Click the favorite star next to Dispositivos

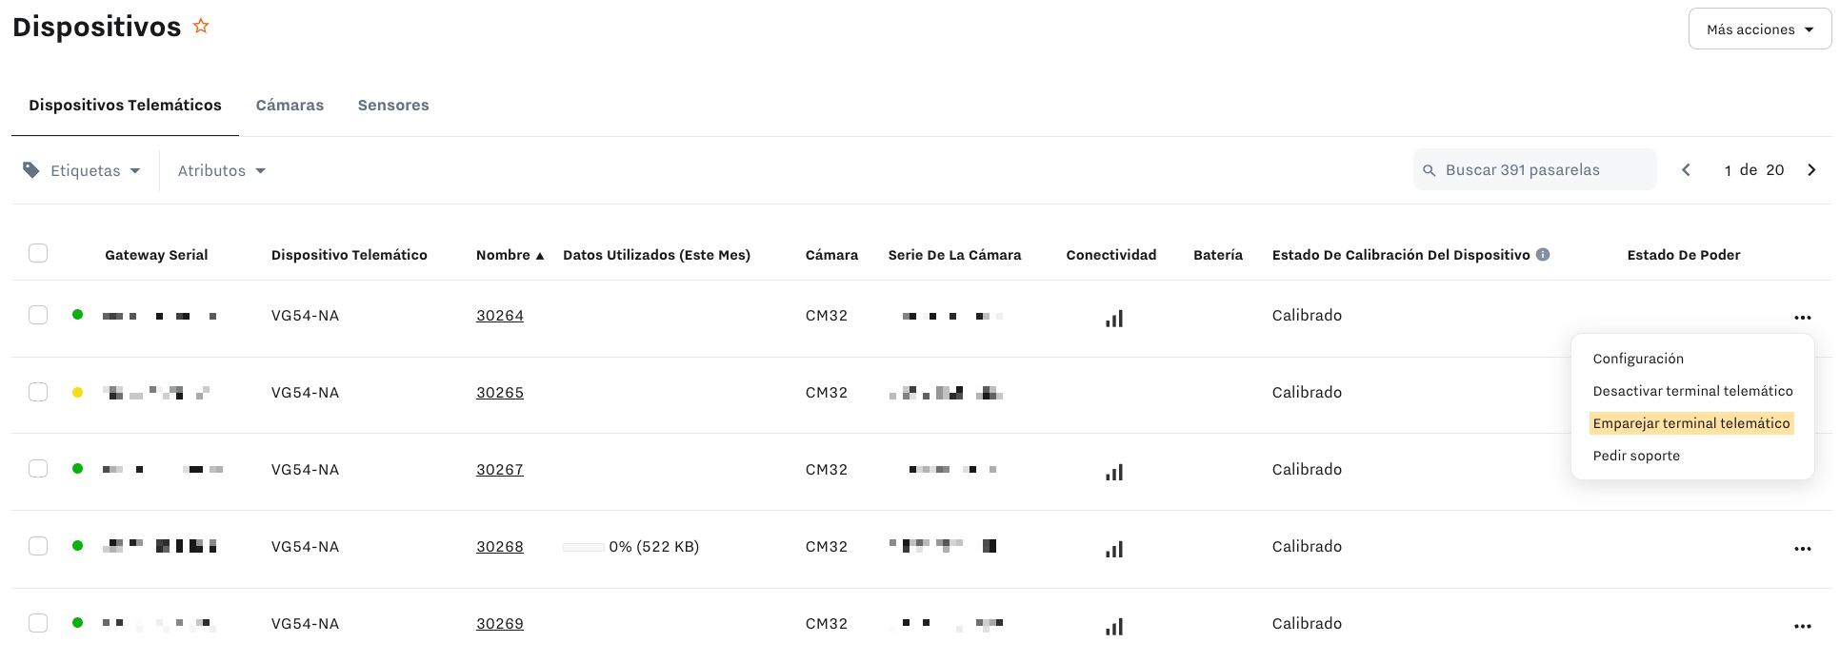201,27
